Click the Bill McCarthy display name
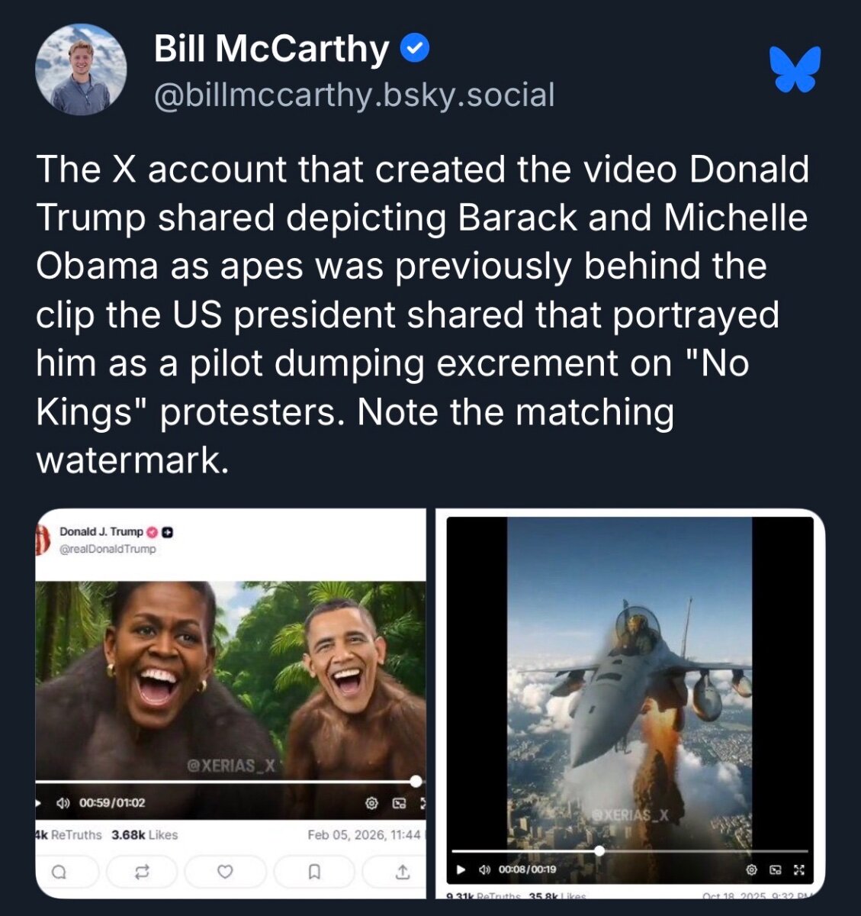 [x=271, y=49]
